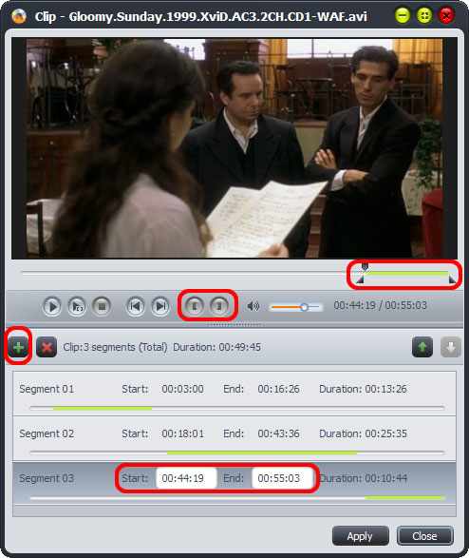
Task: Click the Close button
Action: point(425,536)
